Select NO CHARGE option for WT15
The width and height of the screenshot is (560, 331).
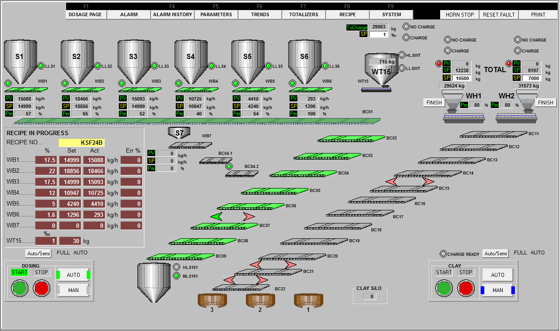tap(406, 27)
